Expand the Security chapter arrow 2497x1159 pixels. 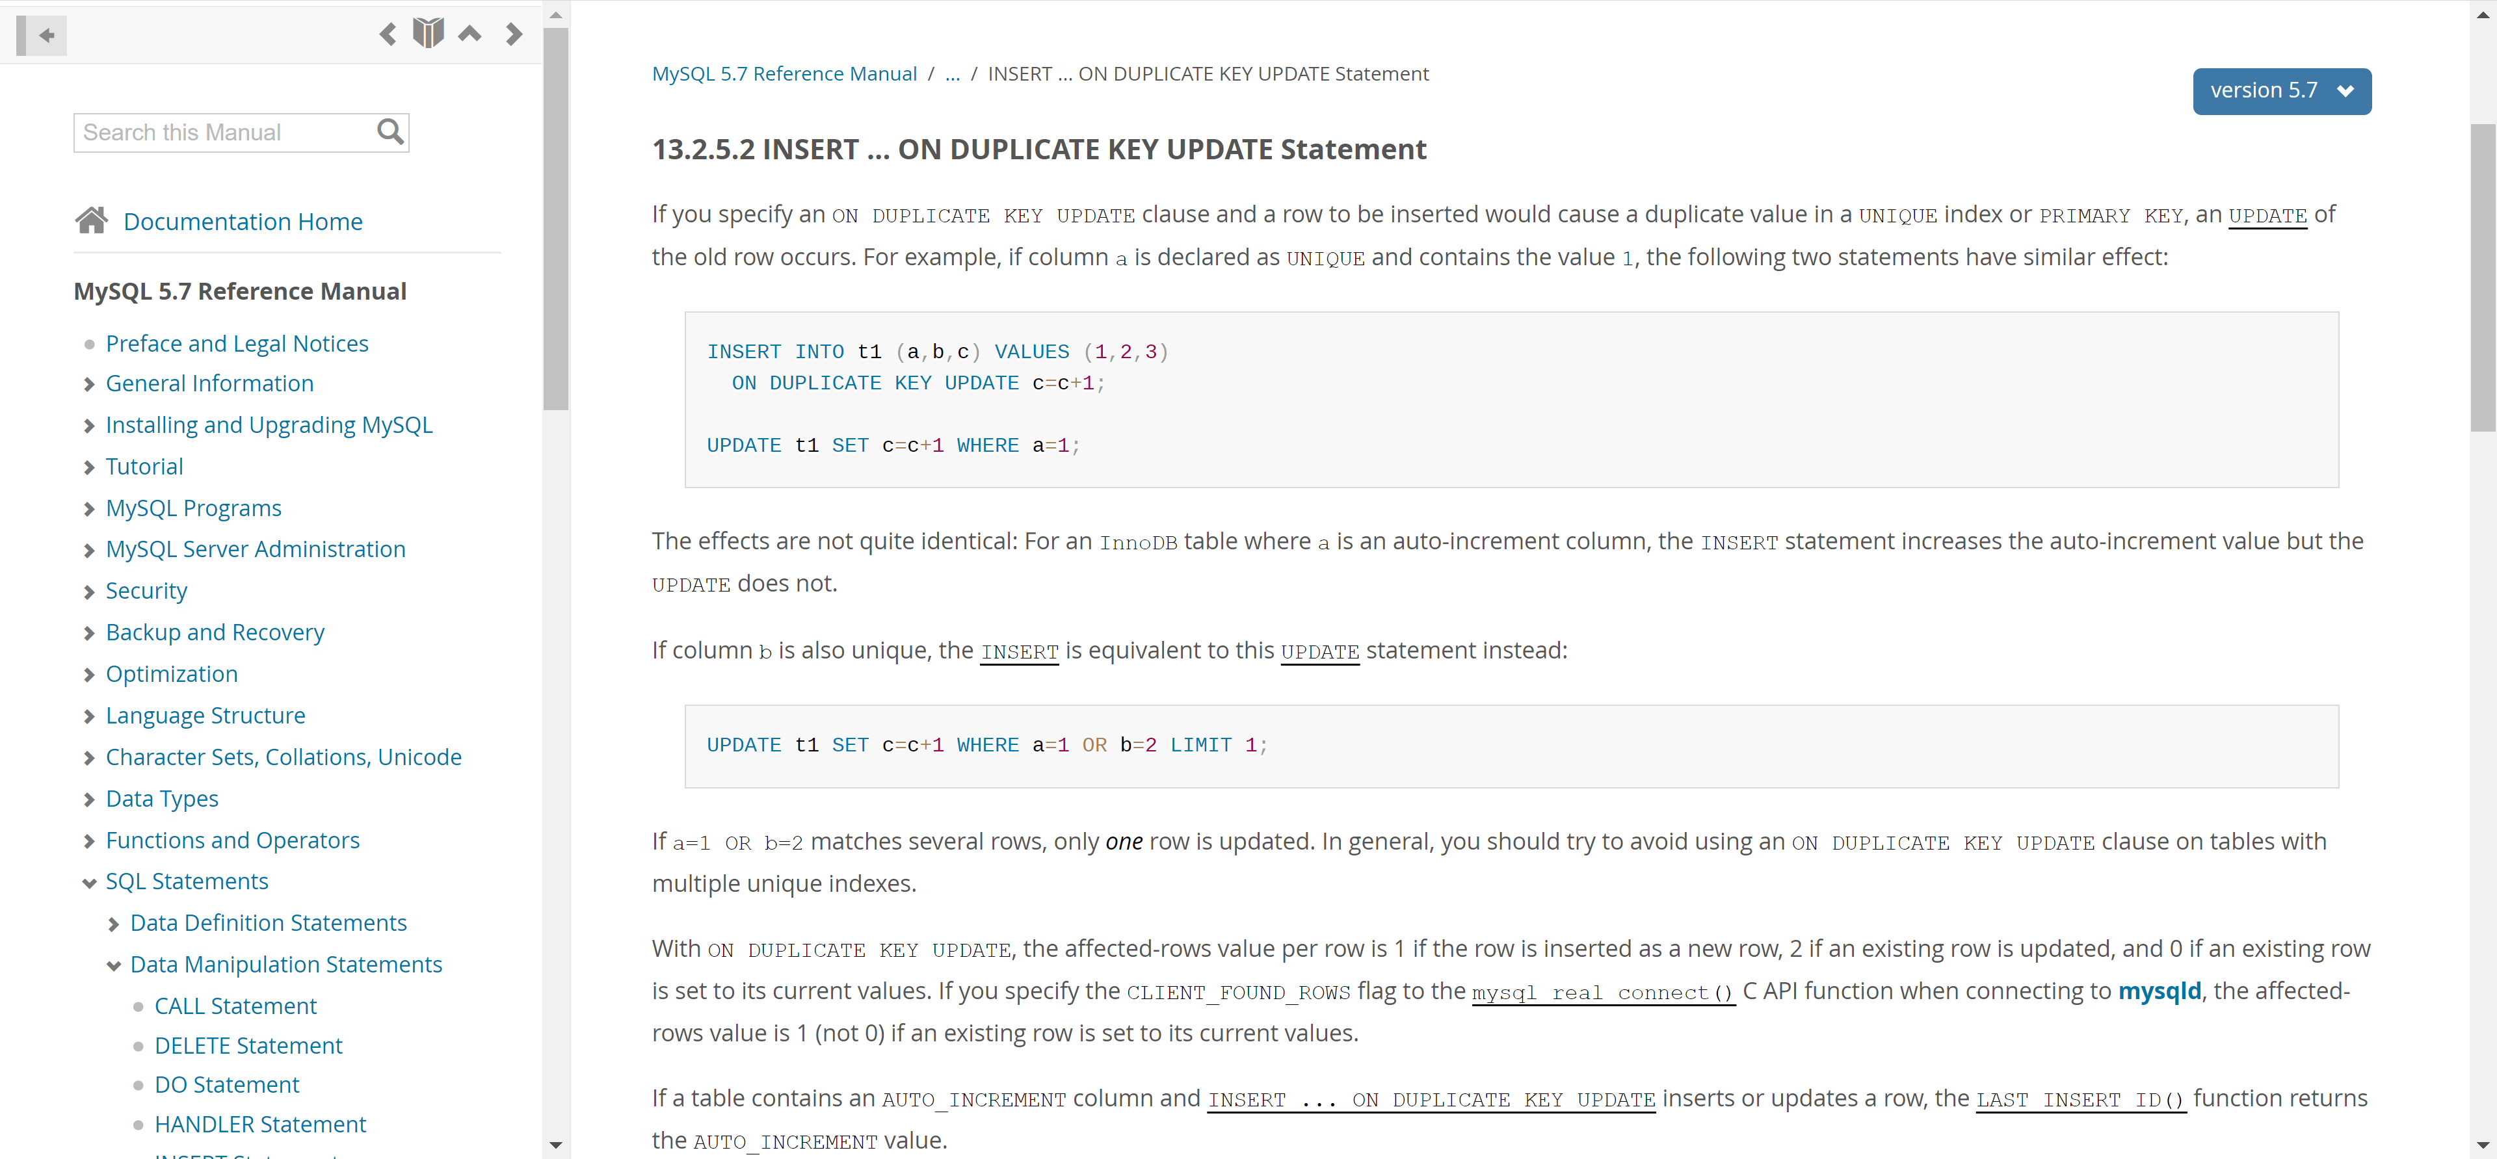[x=89, y=592]
